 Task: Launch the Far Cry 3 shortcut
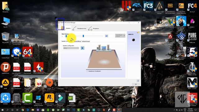click(x=148, y=7)
